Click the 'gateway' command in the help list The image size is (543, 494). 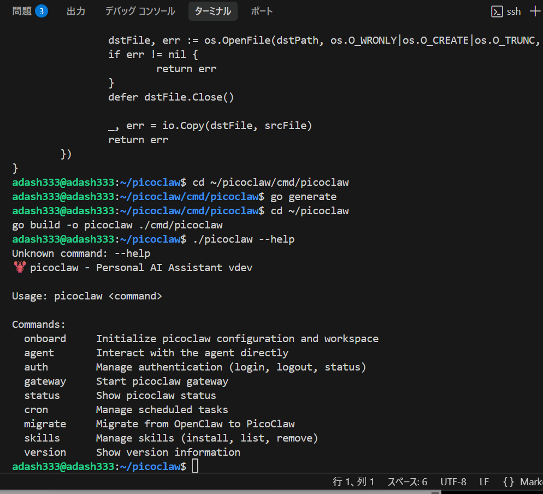[45, 381]
